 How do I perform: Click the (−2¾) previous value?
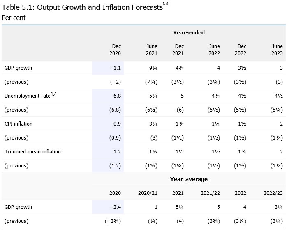point(113,221)
